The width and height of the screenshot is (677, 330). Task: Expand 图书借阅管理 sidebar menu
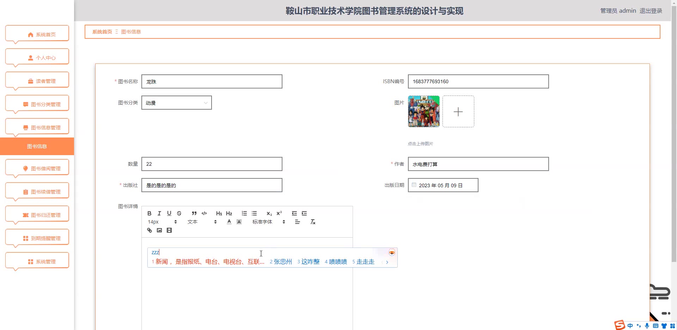click(37, 168)
